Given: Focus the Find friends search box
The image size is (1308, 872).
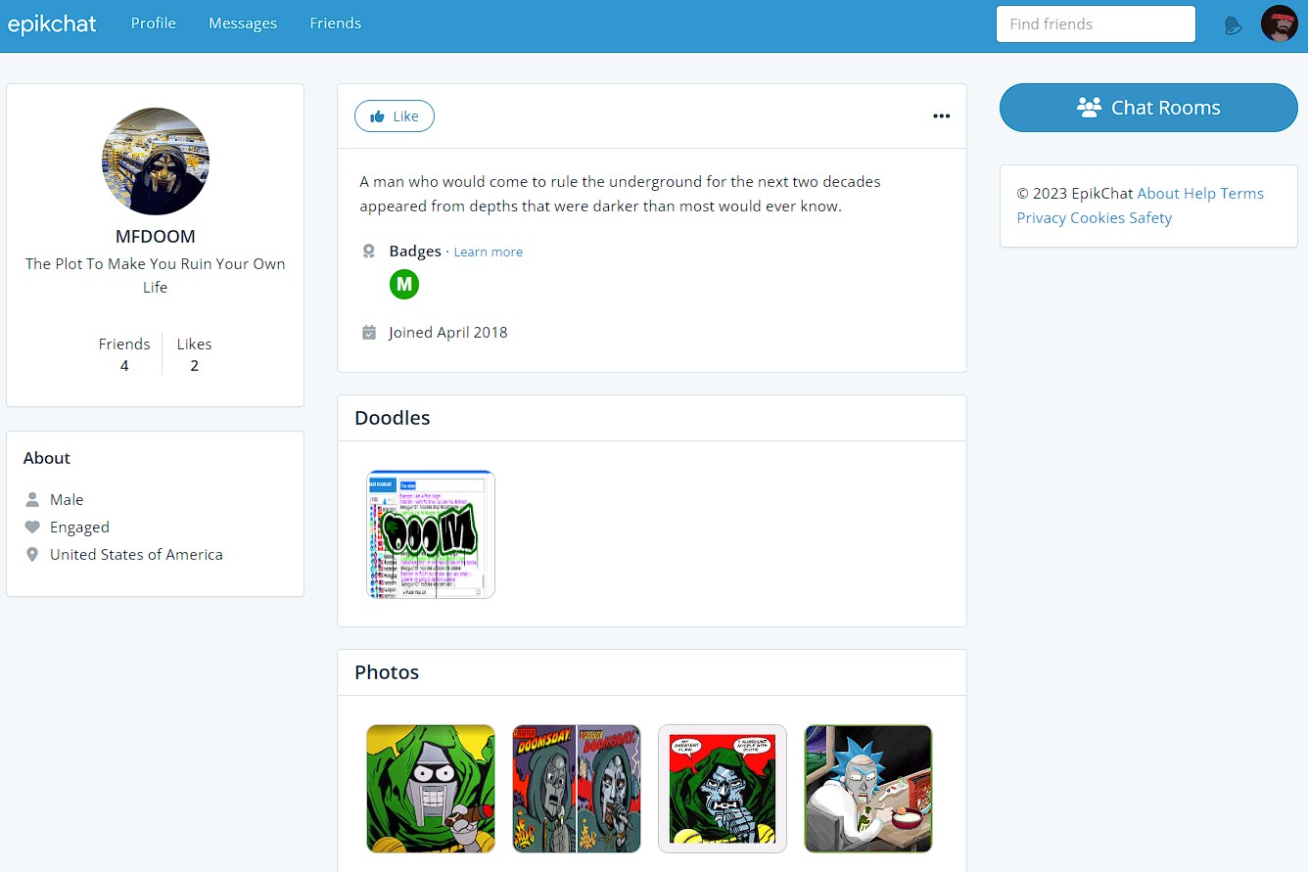Looking at the screenshot, I should point(1096,24).
